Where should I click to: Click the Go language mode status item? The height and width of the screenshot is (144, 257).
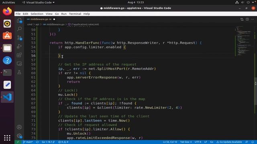click(212, 142)
